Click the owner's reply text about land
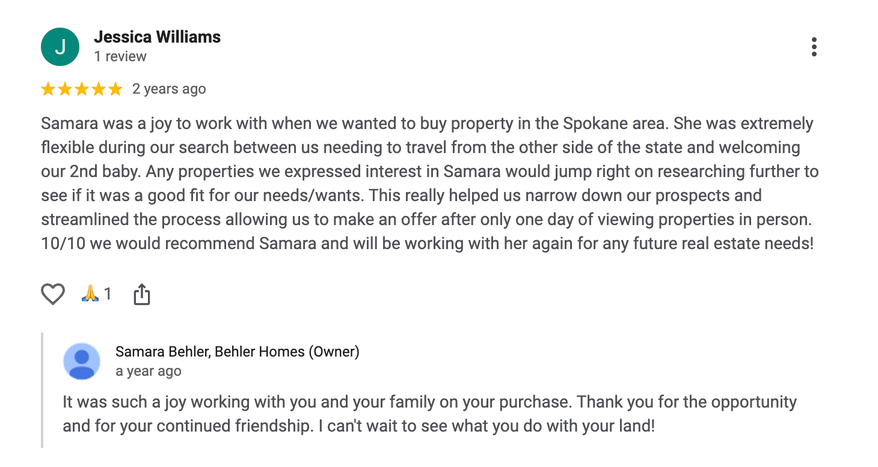878x467 pixels. click(x=429, y=414)
